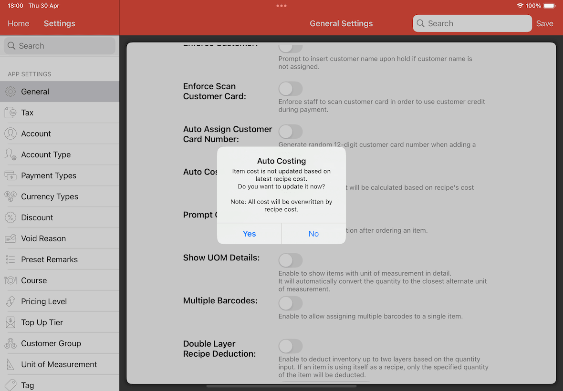The image size is (563, 391).
Task: Click the Preset Remarks list icon
Action: point(10,259)
